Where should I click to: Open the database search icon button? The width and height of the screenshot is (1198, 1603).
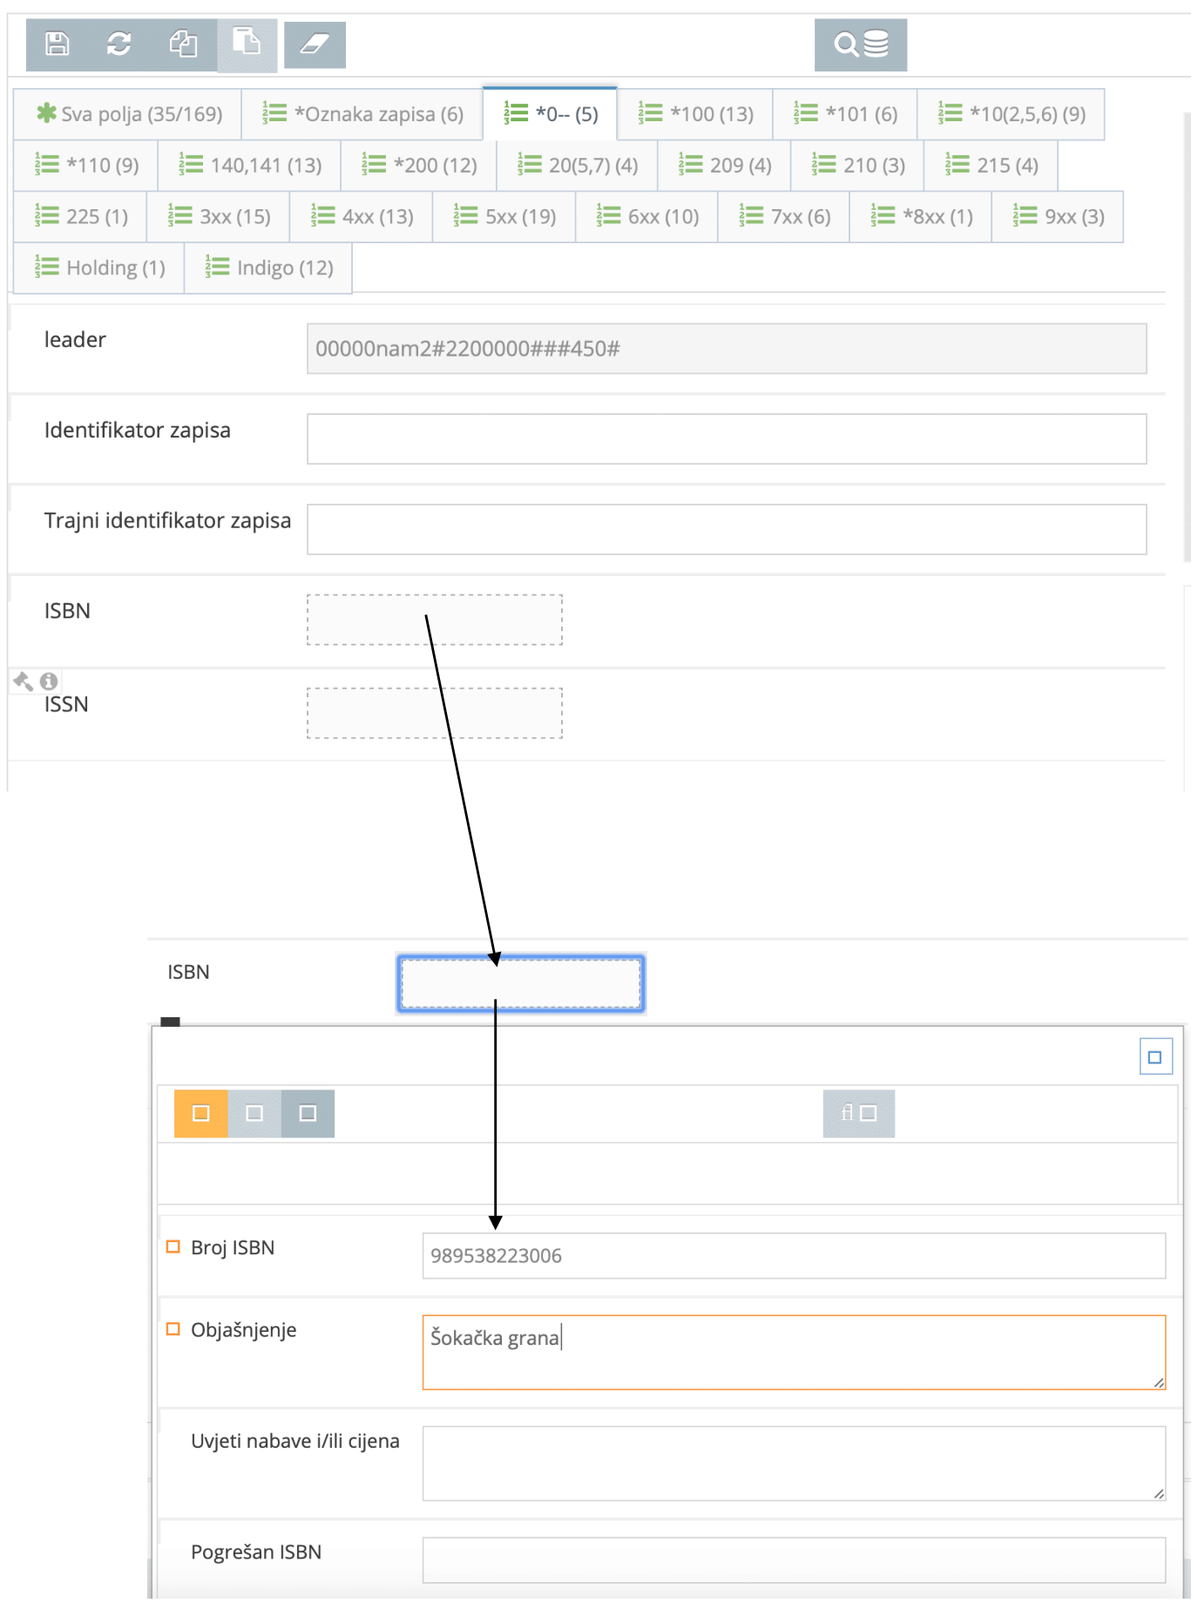860,44
